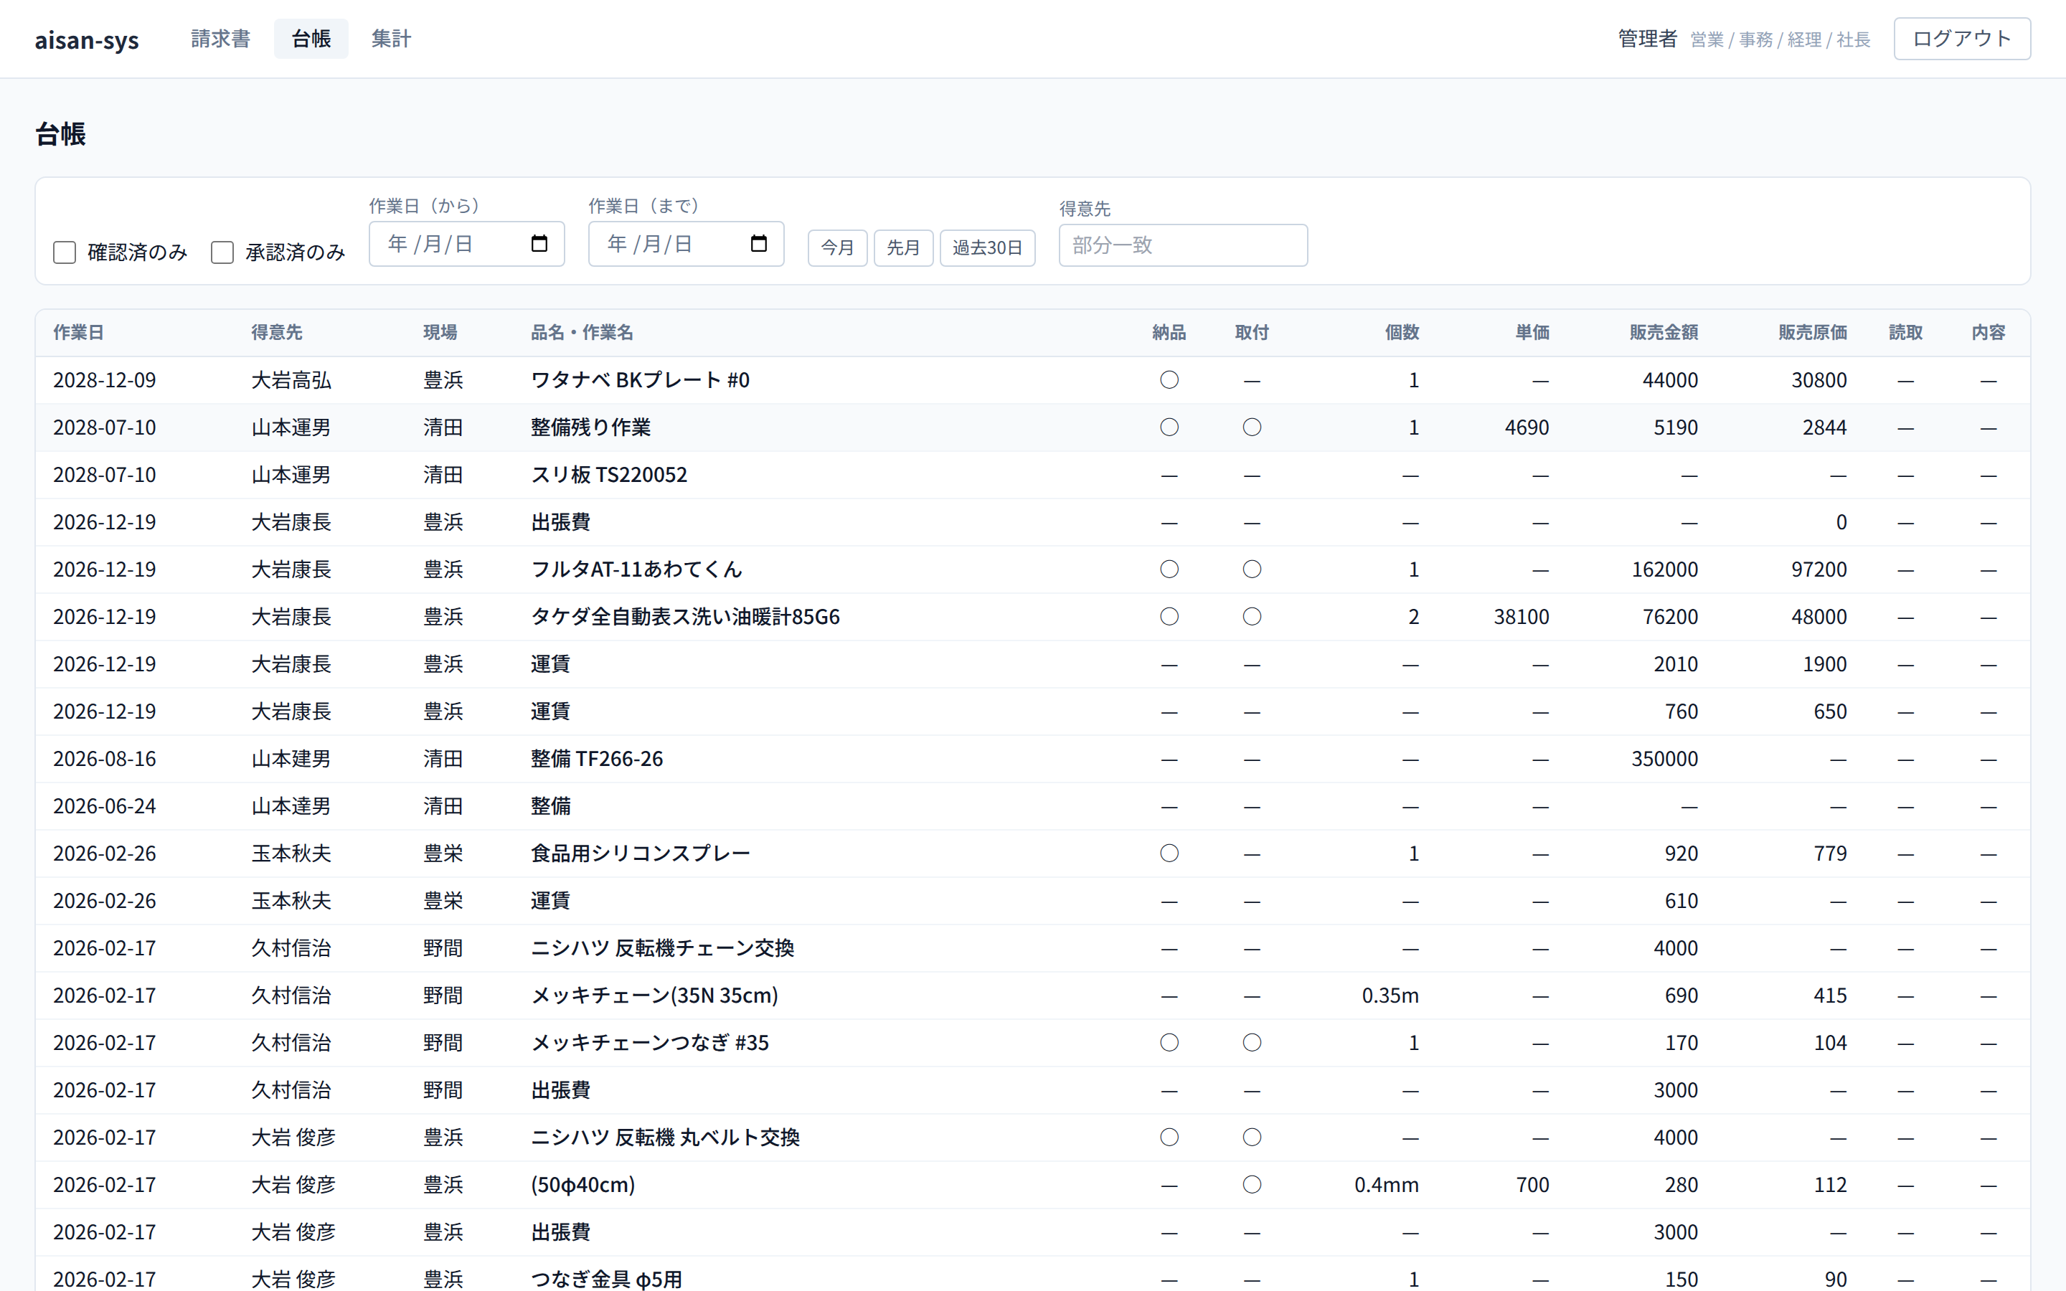Click 現場 column header
Image resolution: width=2066 pixels, height=1291 pixels.
click(x=440, y=332)
